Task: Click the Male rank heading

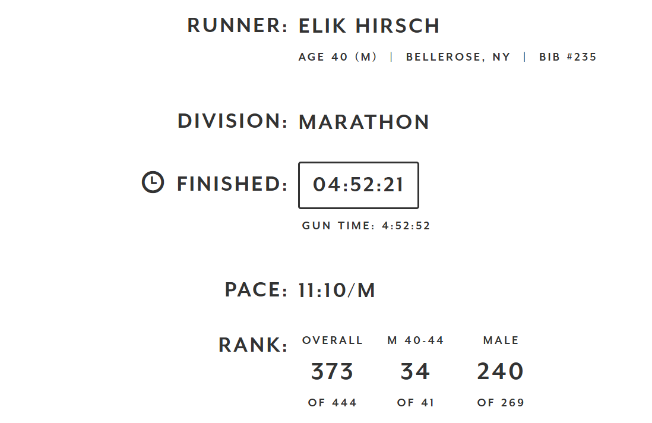Action: [x=501, y=340]
